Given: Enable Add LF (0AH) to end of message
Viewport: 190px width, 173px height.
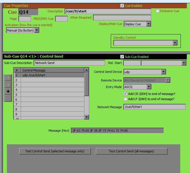Looking at the screenshot, I should coord(125,99).
